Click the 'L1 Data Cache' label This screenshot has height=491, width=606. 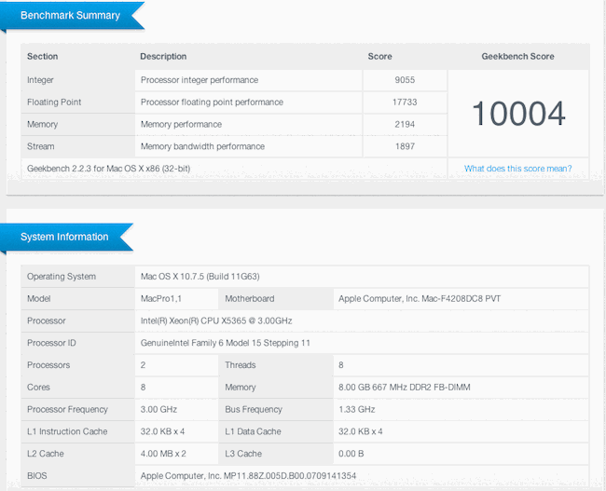tap(254, 431)
